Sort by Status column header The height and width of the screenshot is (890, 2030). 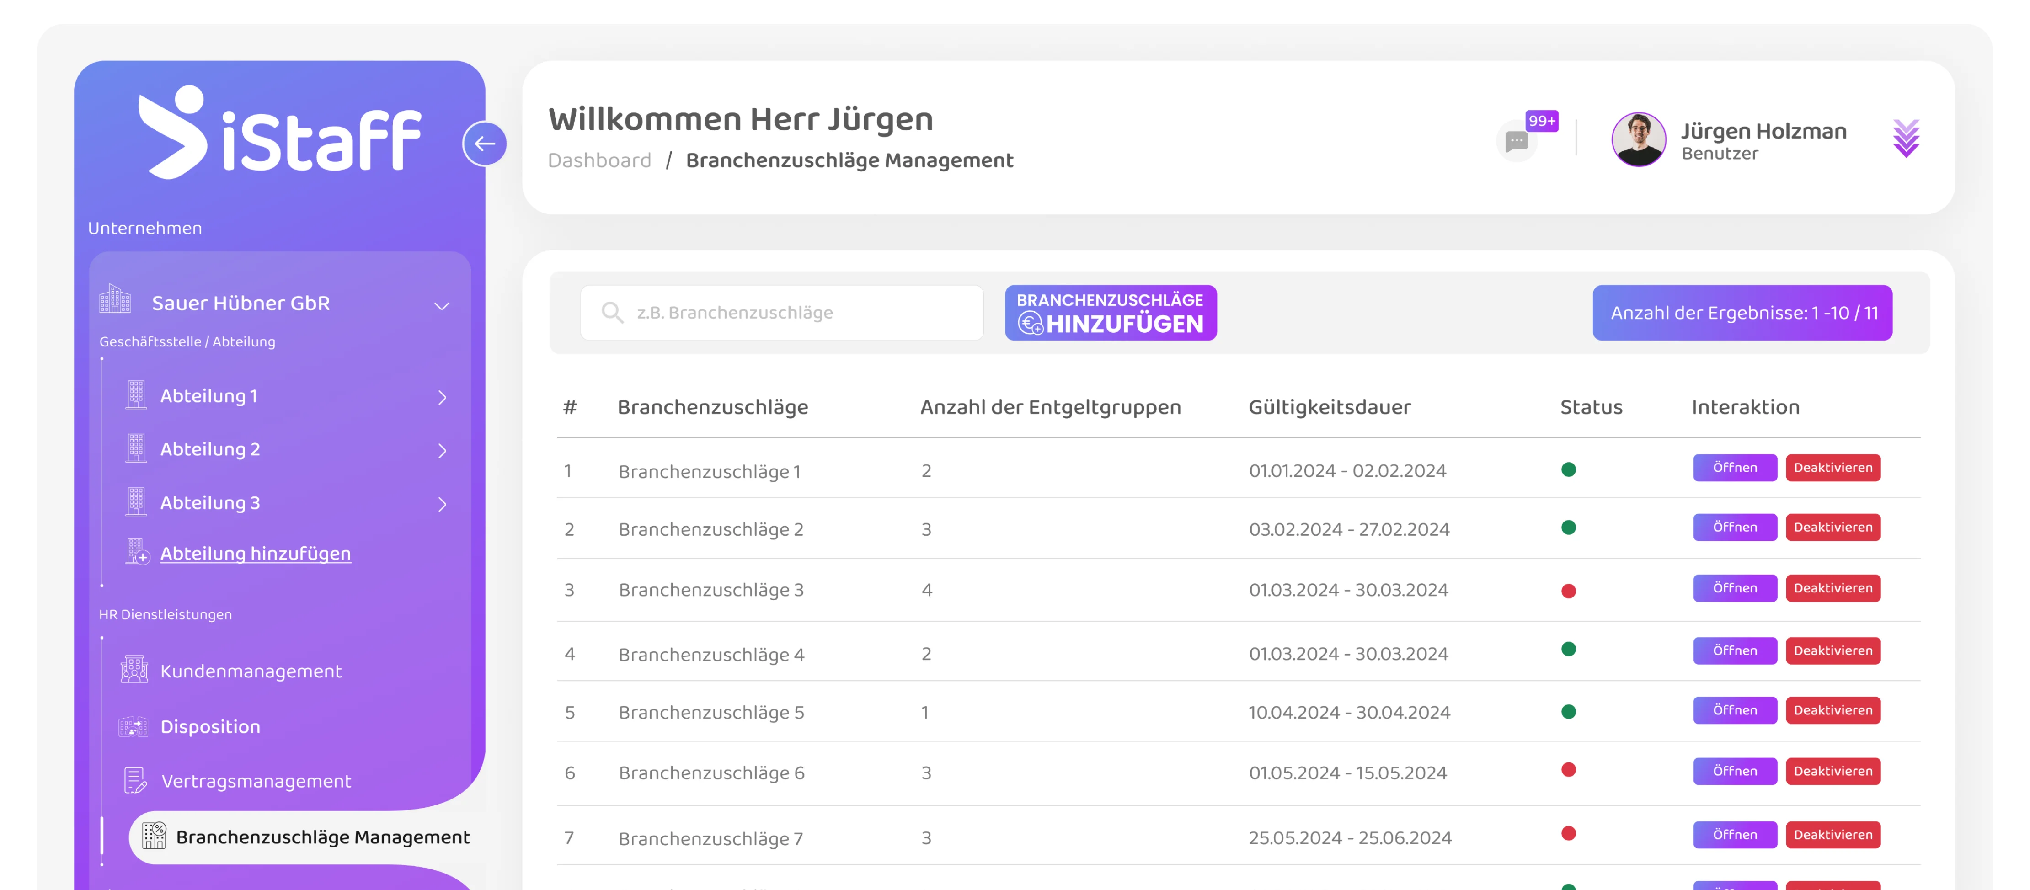pyautogui.click(x=1590, y=407)
